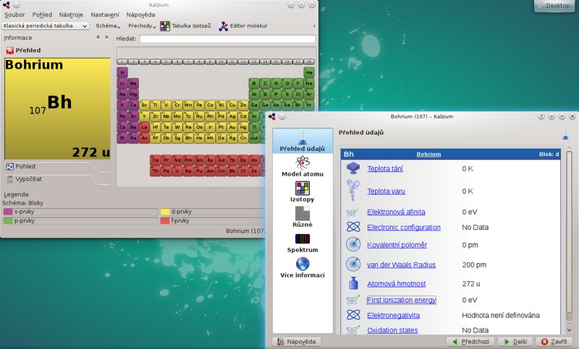The height and width of the screenshot is (349, 579).
Task: Go to Další element
Action: [515, 342]
